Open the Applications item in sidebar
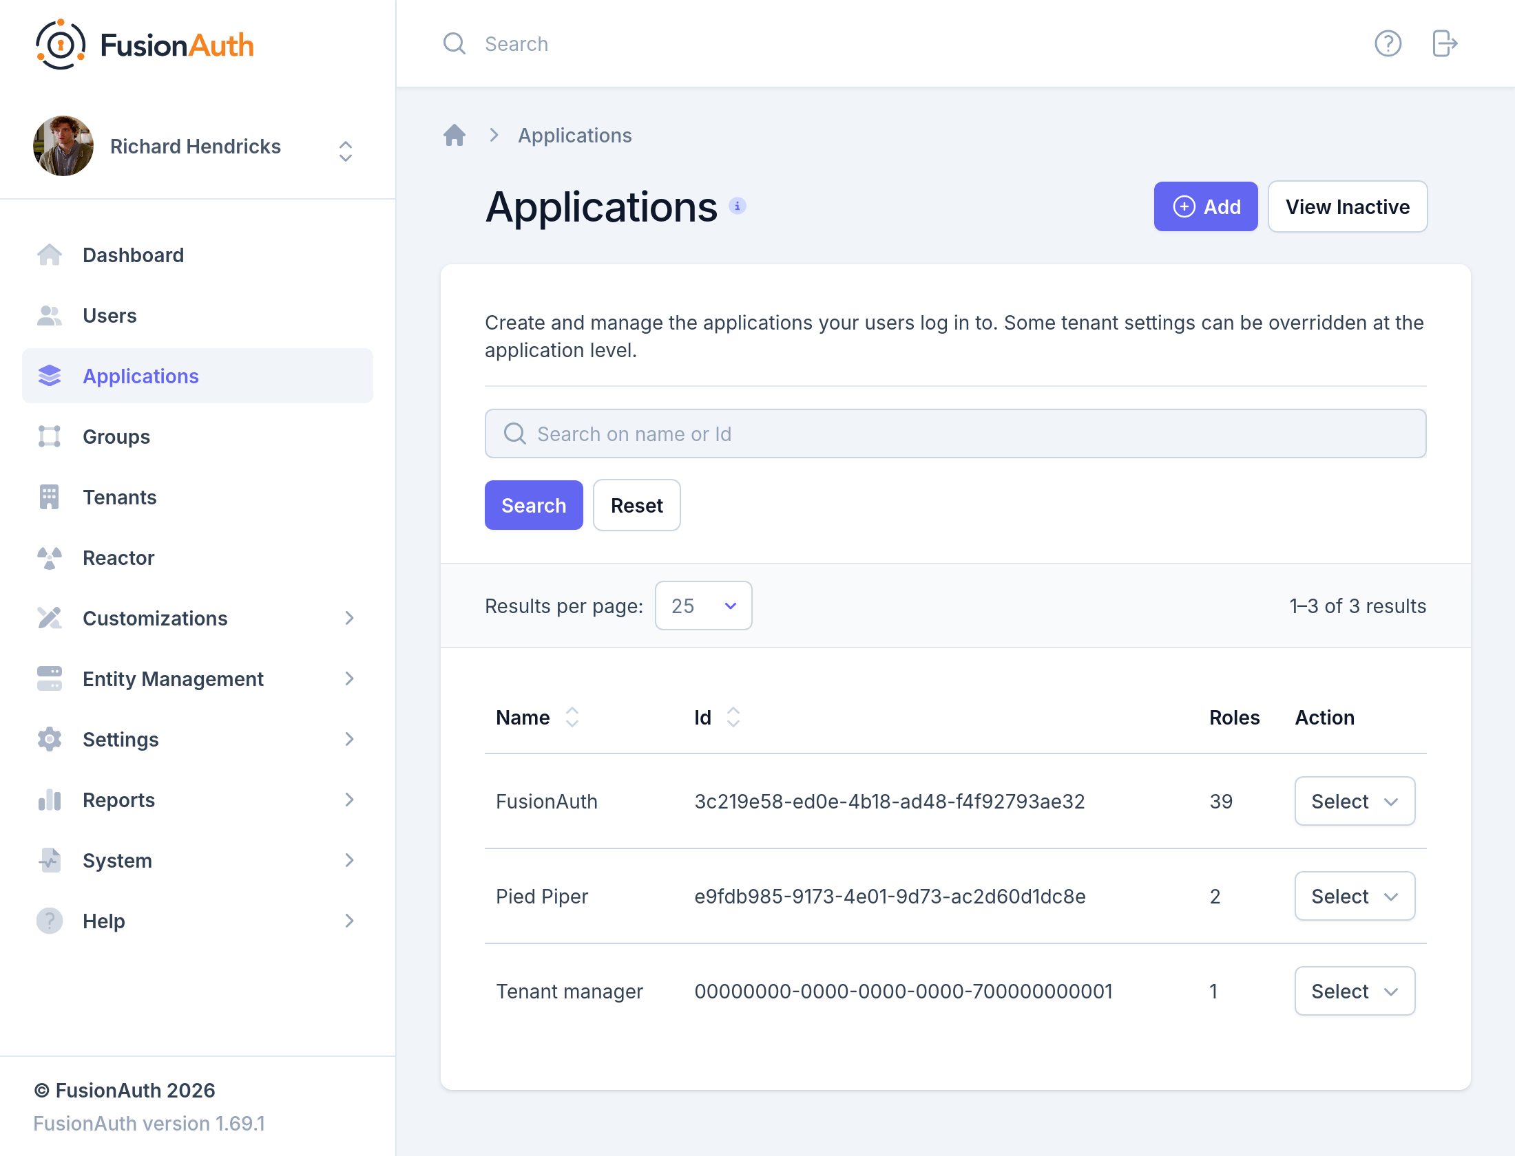This screenshot has height=1156, width=1515. click(x=198, y=376)
